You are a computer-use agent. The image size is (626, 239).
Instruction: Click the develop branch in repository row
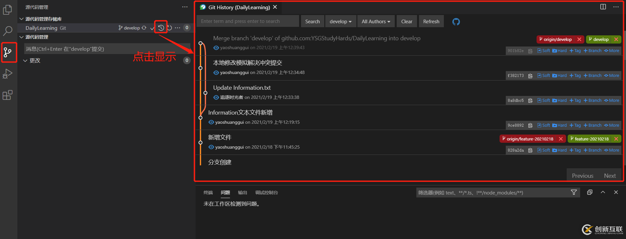(x=129, y=28)
